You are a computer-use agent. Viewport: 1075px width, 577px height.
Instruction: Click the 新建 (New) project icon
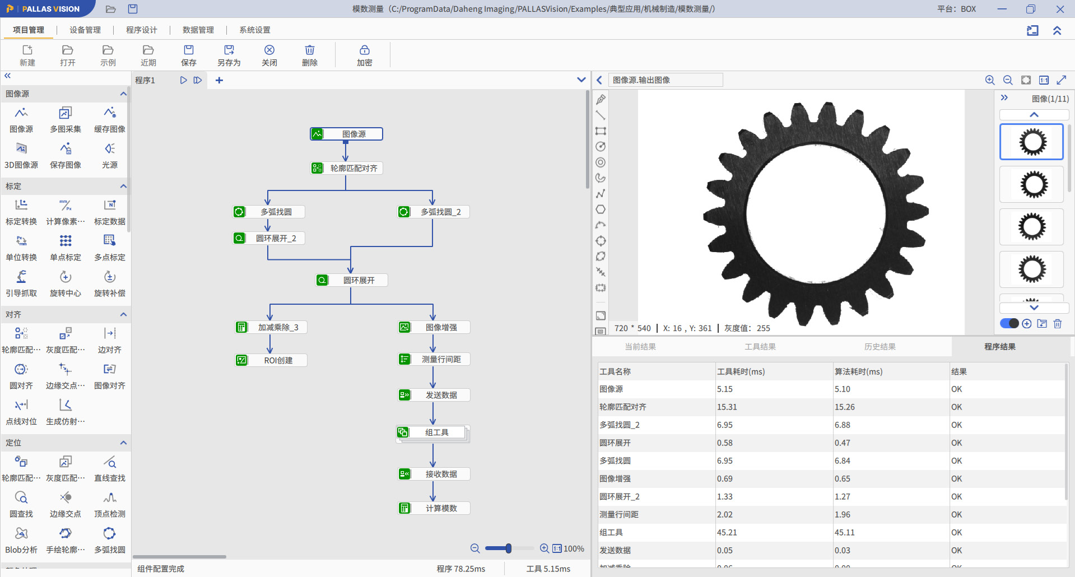[x=27, y=50]
